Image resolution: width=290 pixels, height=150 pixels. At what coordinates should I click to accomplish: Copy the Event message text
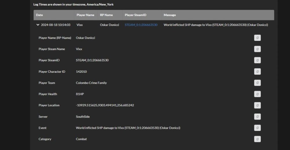coord(257,128)
